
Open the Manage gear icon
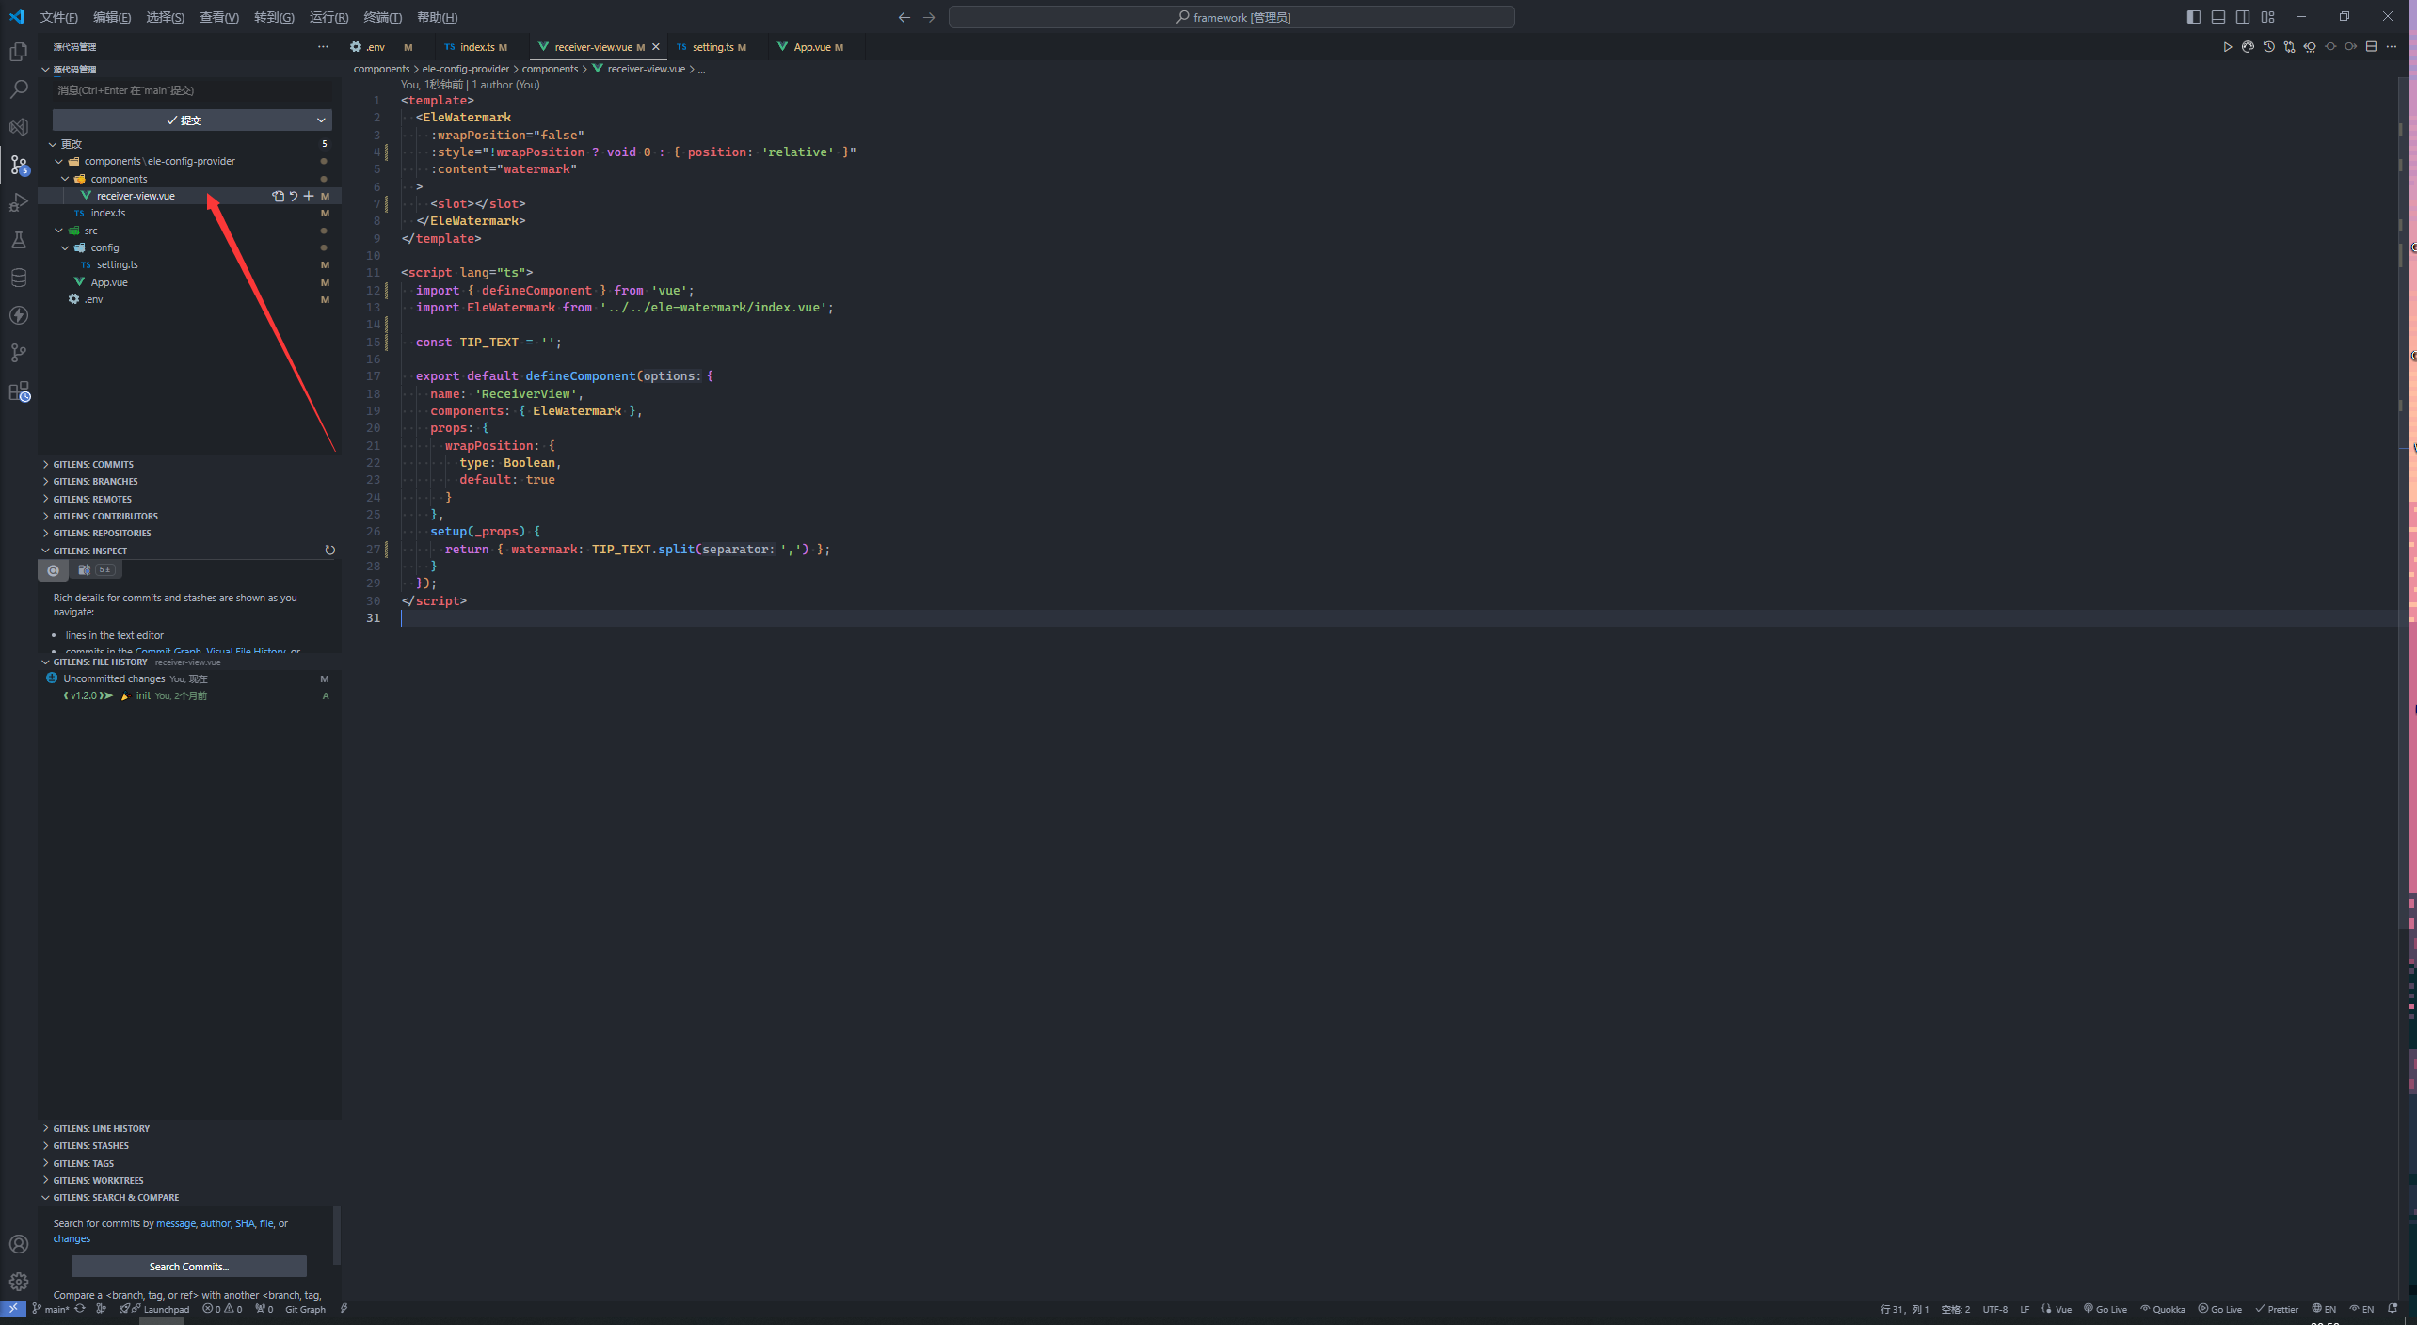(19, 1282)
